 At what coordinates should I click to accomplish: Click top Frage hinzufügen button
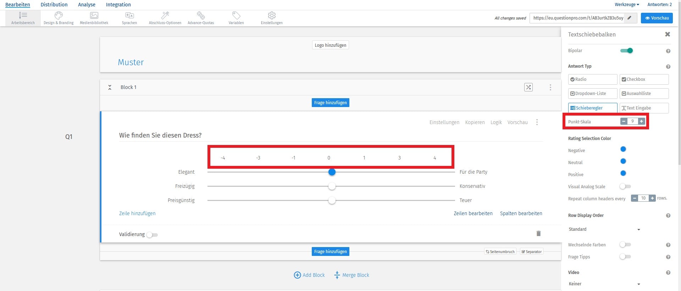(331, 102)
